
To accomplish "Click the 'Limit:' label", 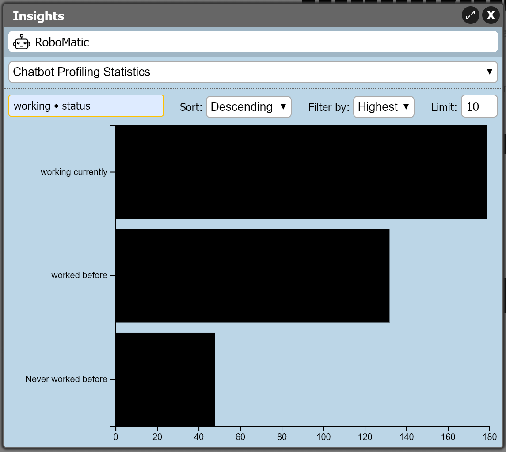I will tap(444, 107).
